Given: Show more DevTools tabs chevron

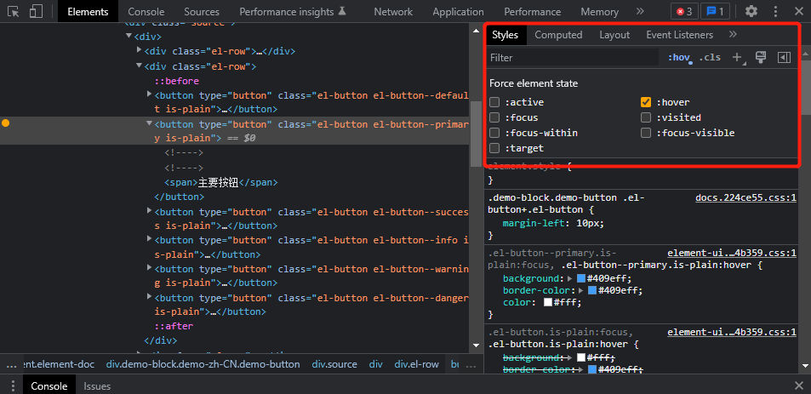Looking at the screenshot, I should [x=640, y=11].
